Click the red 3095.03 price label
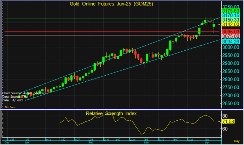Screen dimensions: 244x145 (x=231, y=32)
